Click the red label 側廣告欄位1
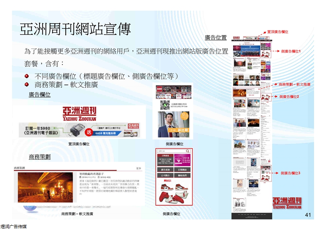This screenshot has width=326, height=230. point(291,51)
